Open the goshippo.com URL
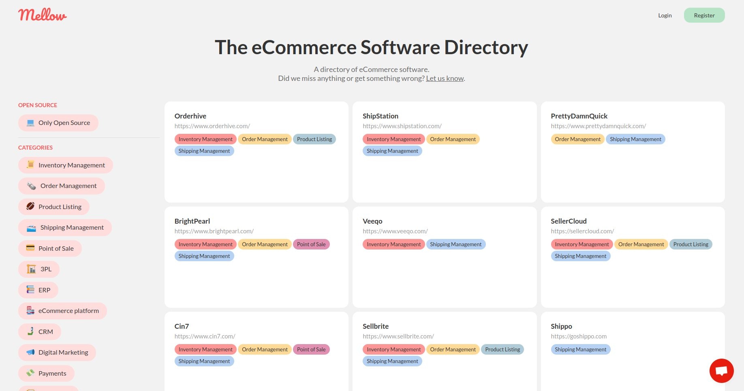Image resolution: width=744 pixels, height=391 pixels. [x=579, y=336]
